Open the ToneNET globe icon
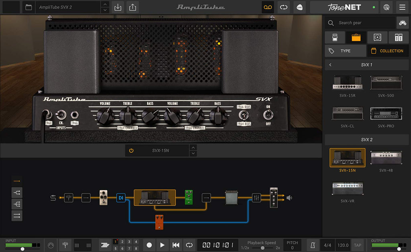 387,7
